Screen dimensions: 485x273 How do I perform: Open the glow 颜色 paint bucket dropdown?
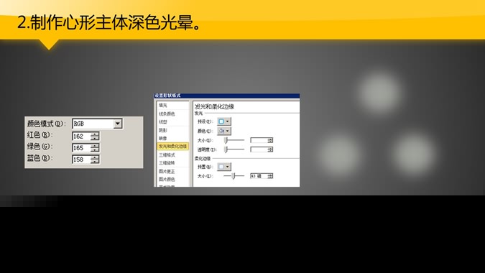pyautogui.click(x=224, y=131)
